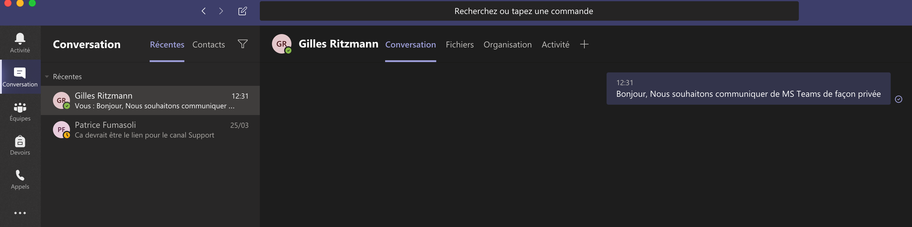
Task: Open the conversation filter funnel icon
Action: pyautogui.click(x=242, y=44)
